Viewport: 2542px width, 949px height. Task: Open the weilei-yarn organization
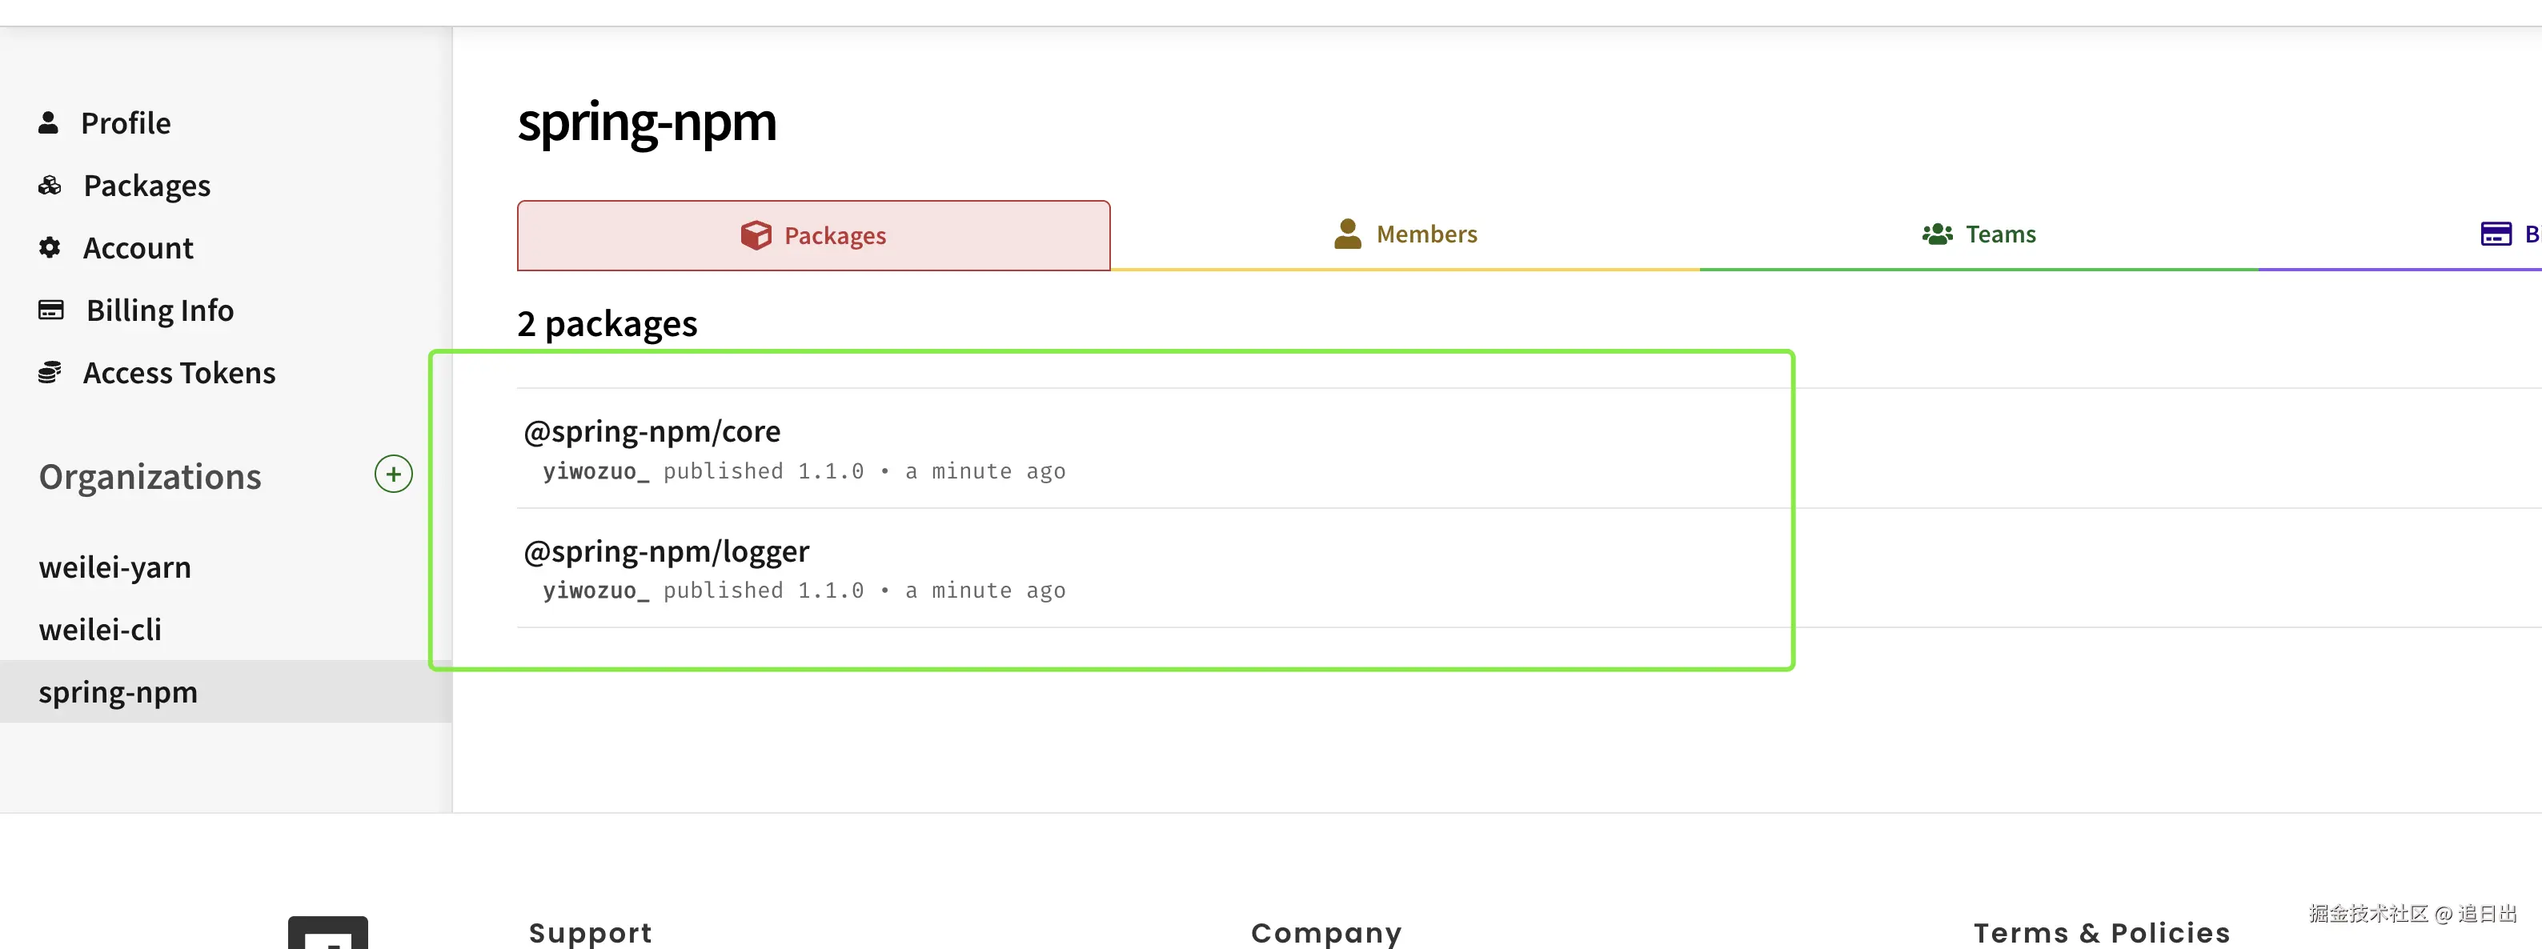coord(114,567)
